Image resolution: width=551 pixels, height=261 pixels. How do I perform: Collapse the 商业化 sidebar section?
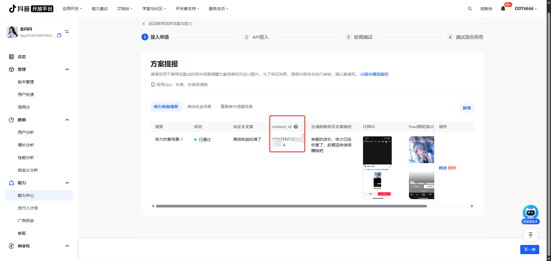coord(67,246)
